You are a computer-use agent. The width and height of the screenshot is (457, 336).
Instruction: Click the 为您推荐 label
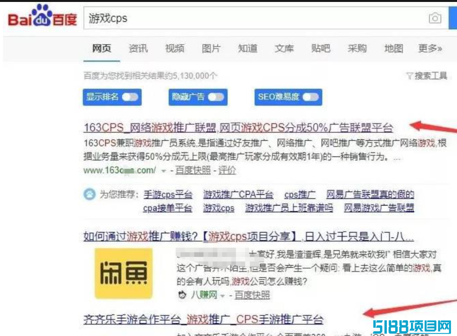[119, 194]
